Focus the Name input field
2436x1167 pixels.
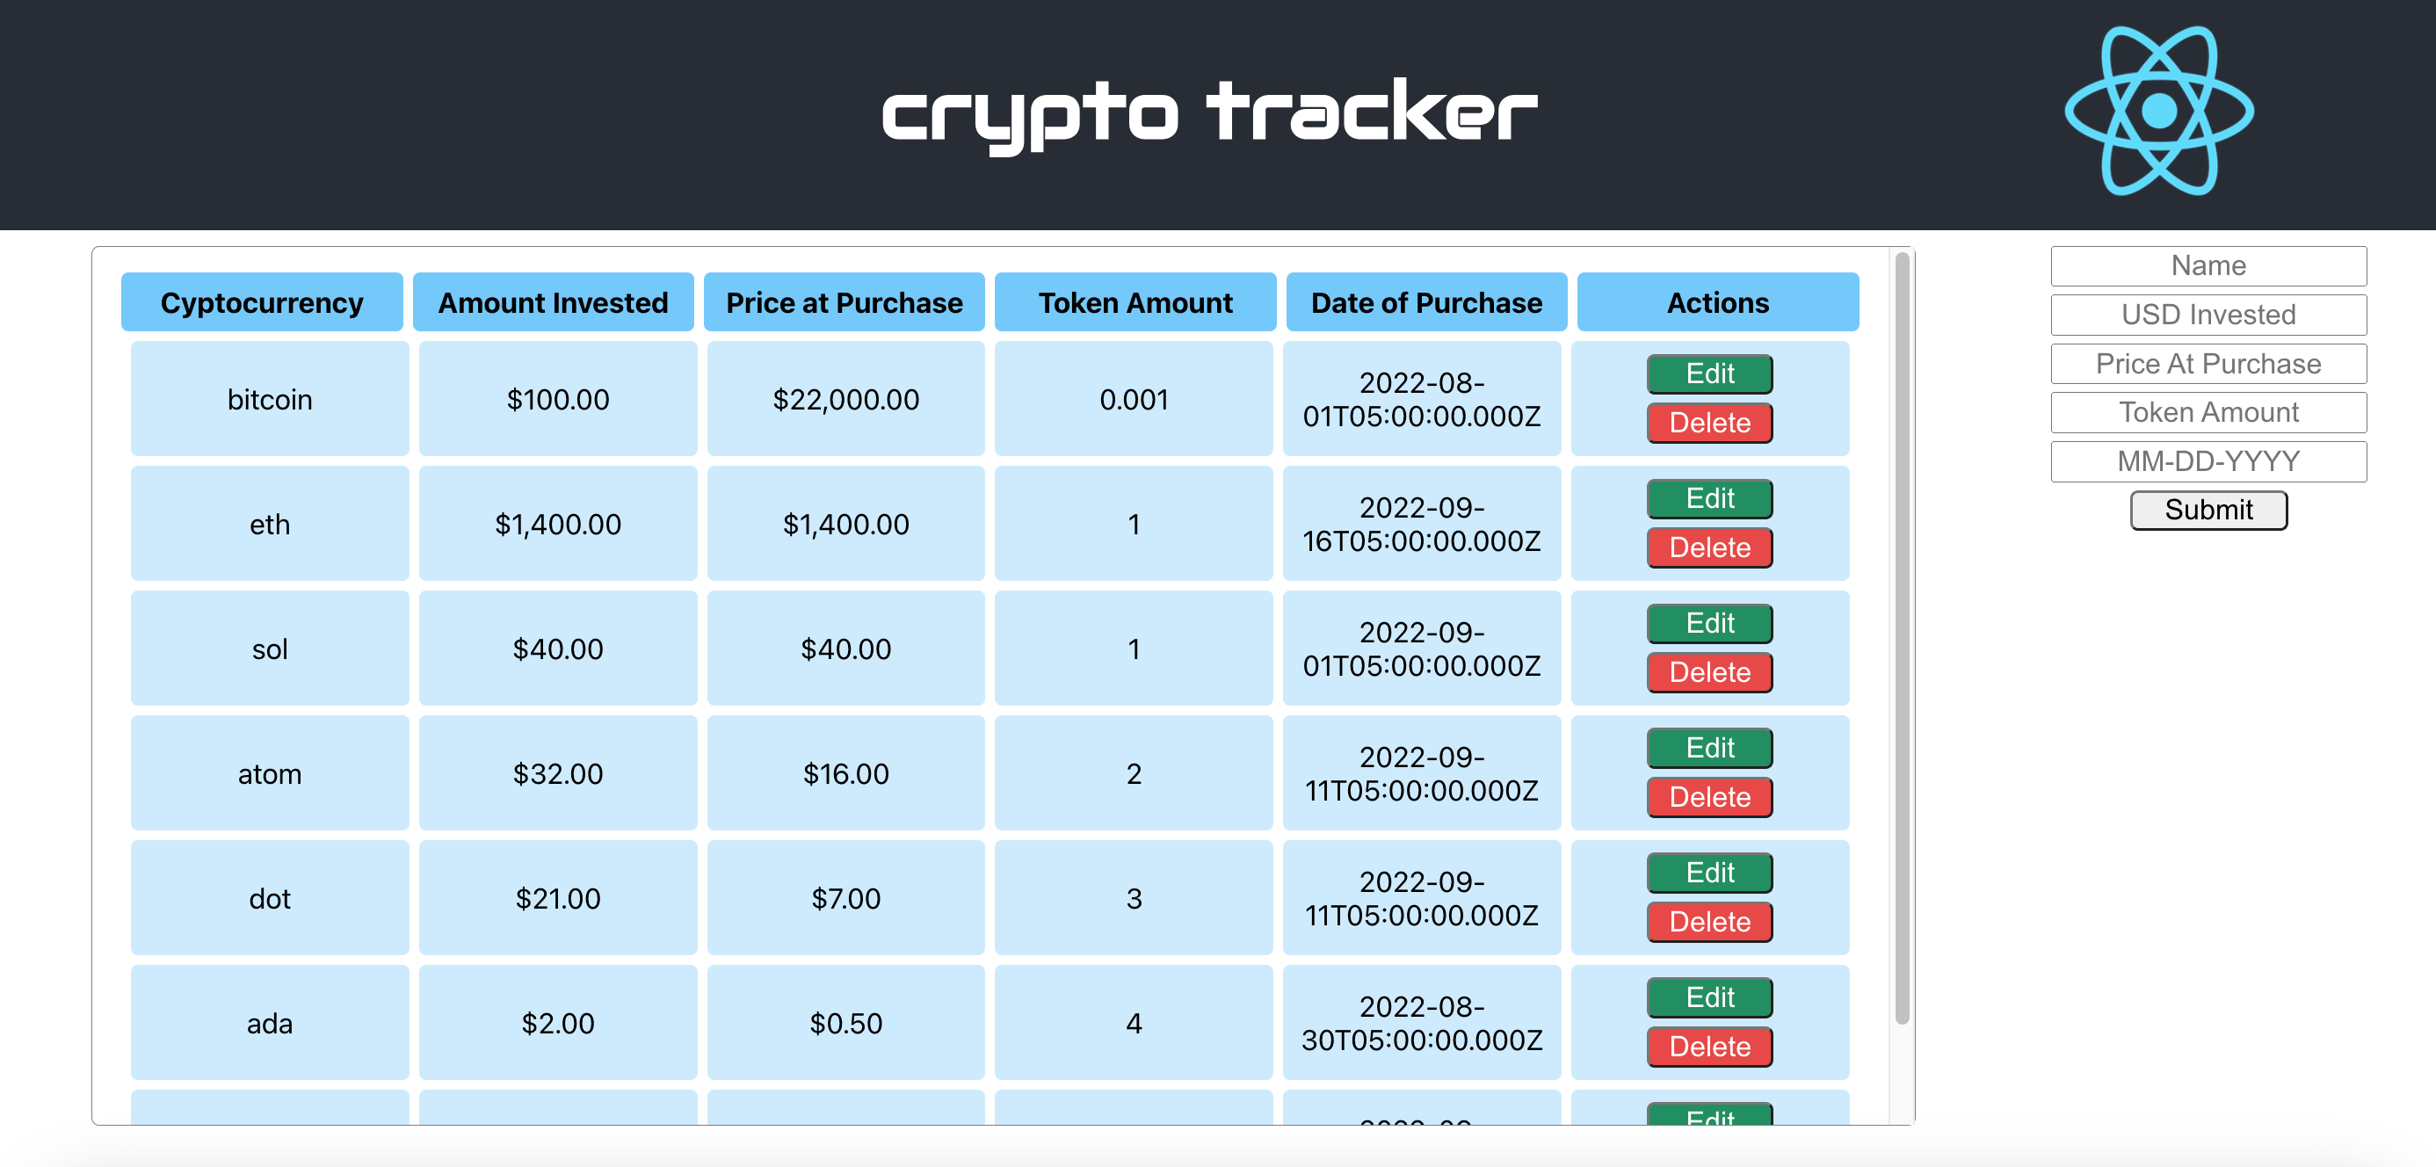pos(2208,266)
